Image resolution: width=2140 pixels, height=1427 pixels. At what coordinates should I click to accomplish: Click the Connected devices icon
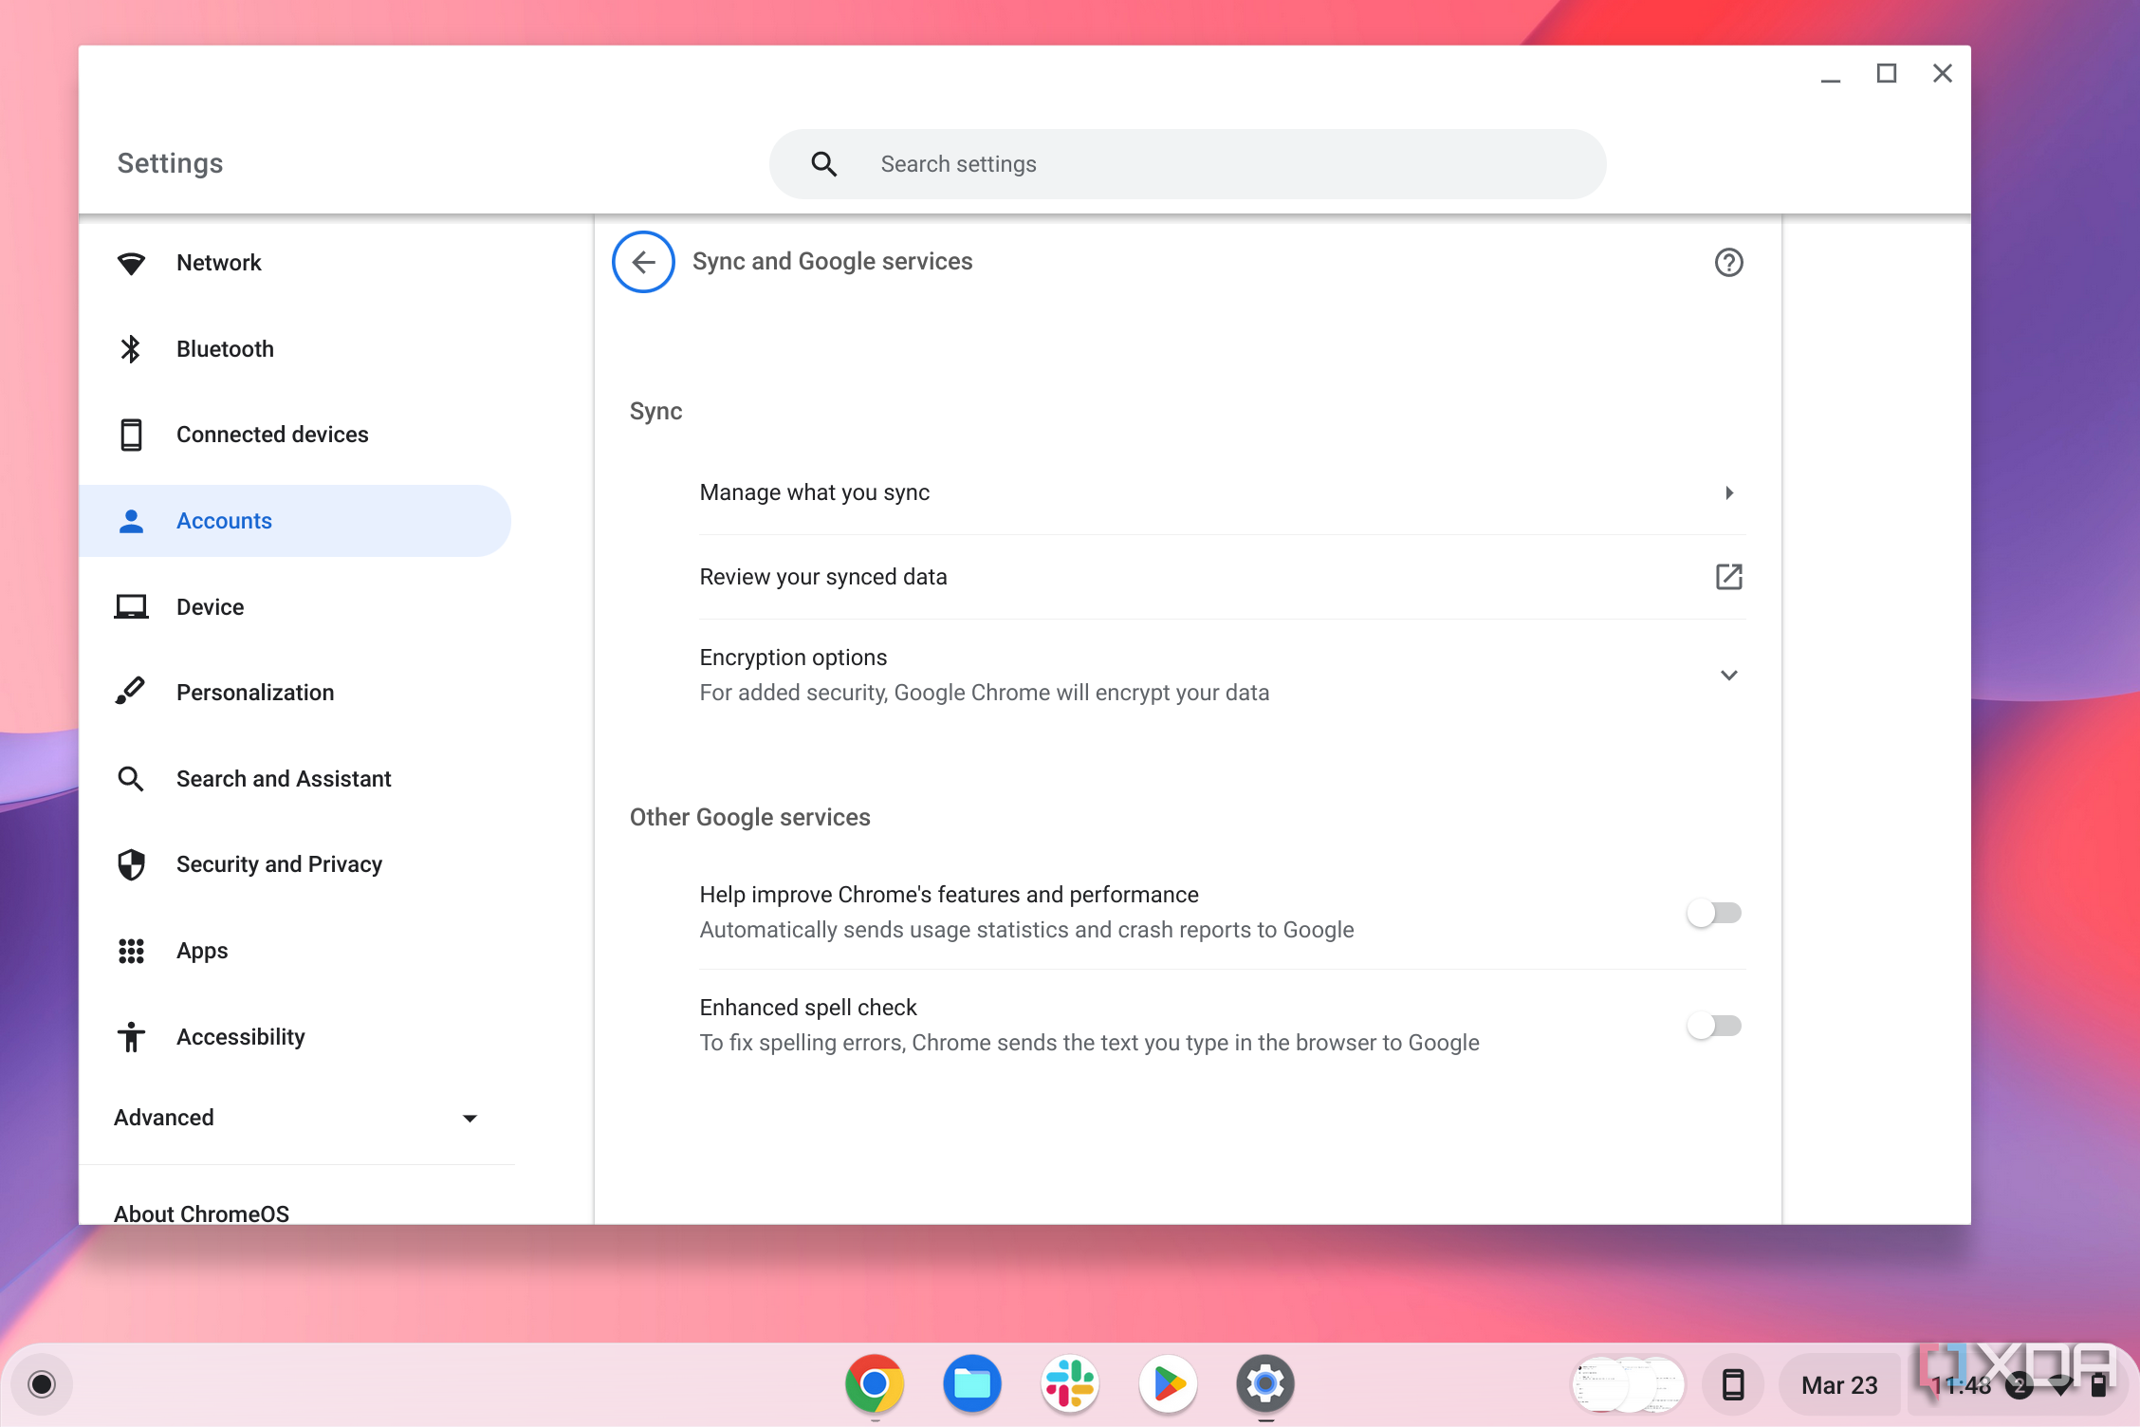pyautogui.click(x=132, y=434)
